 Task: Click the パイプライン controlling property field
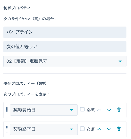point(65,32)
